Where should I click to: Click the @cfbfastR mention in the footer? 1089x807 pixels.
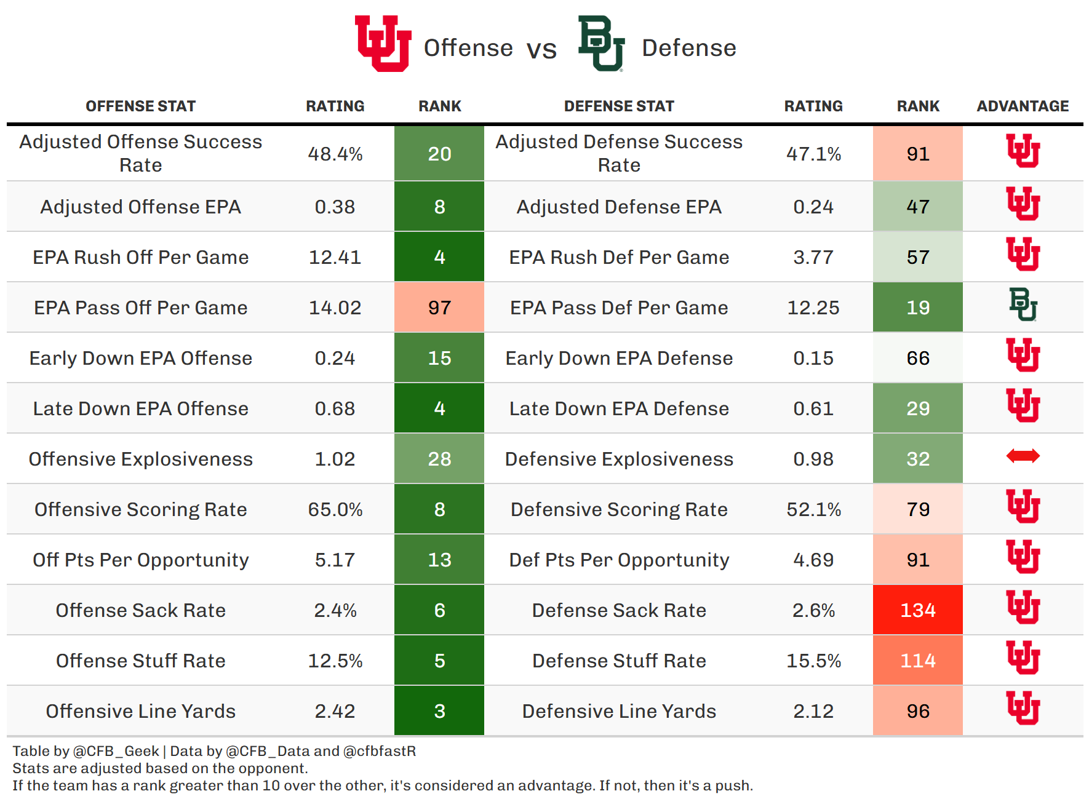point(380,751)
